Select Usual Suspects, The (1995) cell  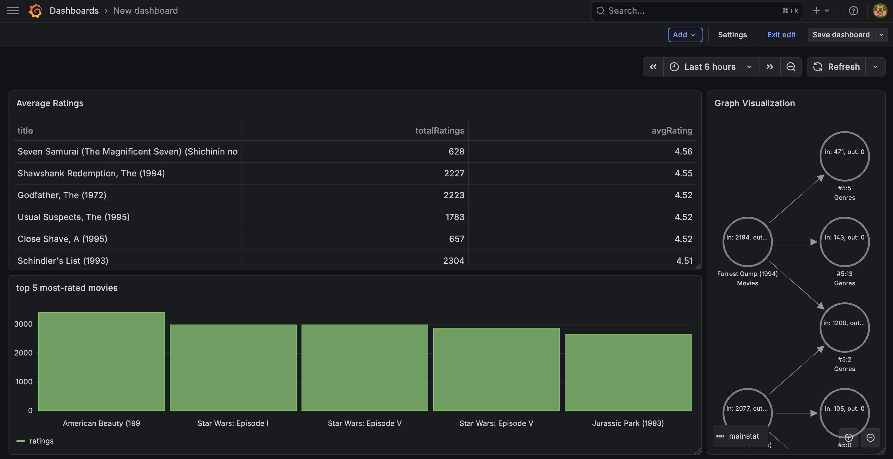tap(127, 217)
